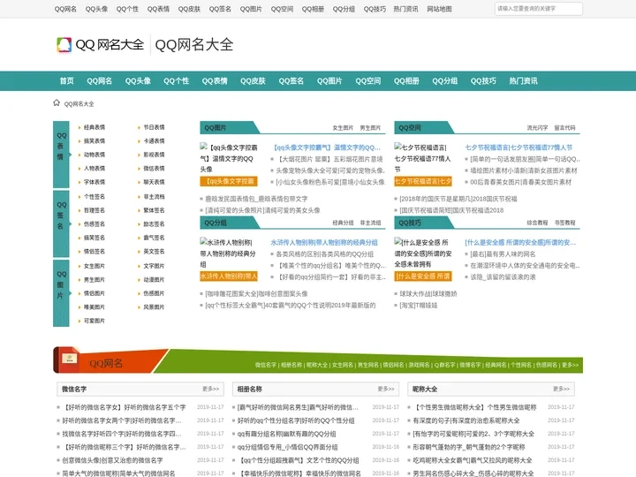Viewport: 636px width, 477px height.
Task: Click orange 【qq头像文字控霸 caption button
Action: click(229, 181)
